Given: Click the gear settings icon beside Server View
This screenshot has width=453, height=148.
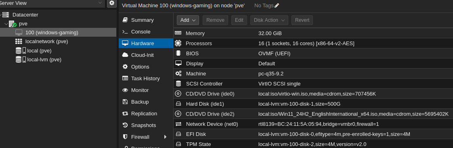Looking at the screenshot, I should coord(112,3).
